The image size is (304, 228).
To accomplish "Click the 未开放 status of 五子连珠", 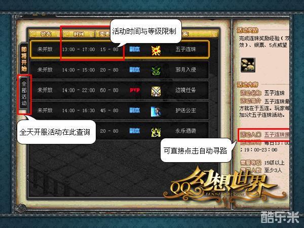I will [45, 49].
